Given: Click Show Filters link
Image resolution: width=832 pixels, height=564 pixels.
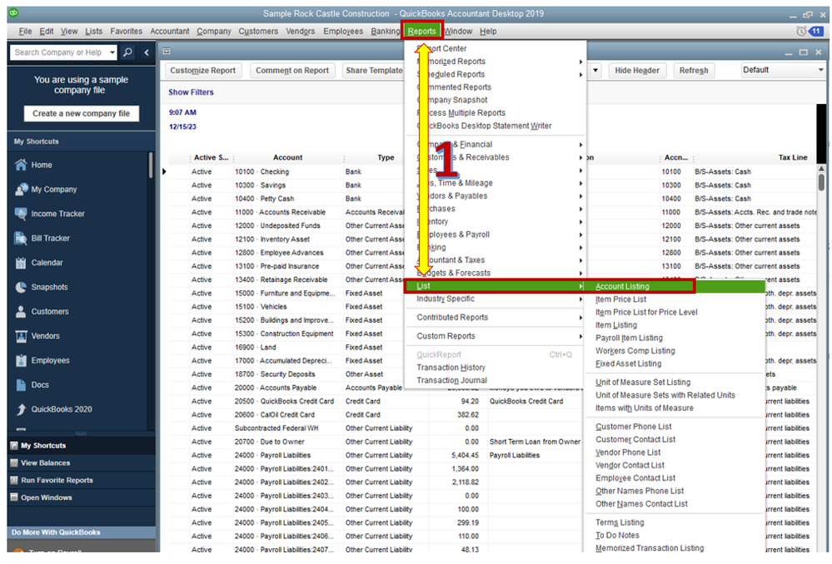Looking at the screenshot, I should coord(191,92).
